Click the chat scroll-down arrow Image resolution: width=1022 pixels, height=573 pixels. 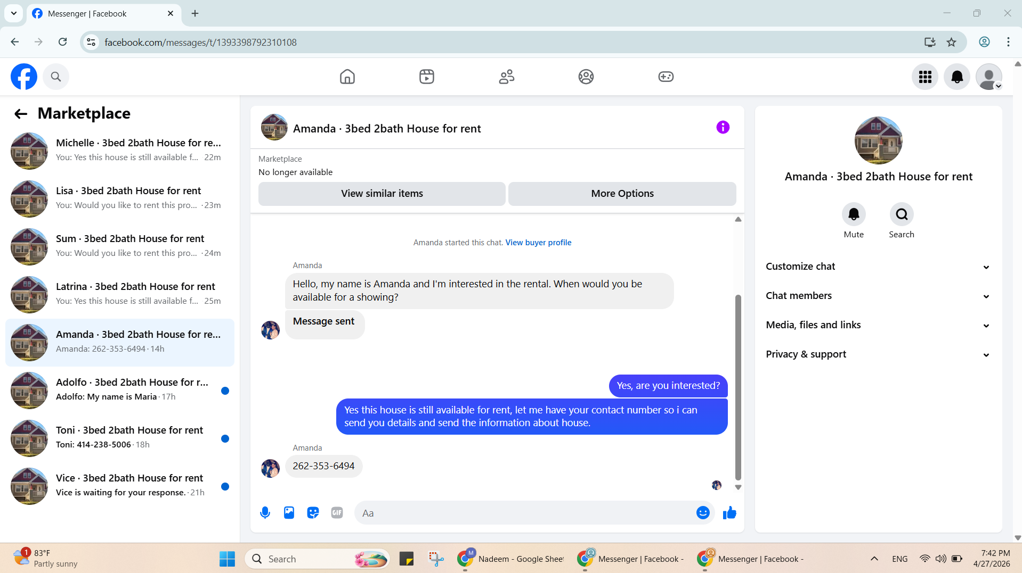(738, 487)
